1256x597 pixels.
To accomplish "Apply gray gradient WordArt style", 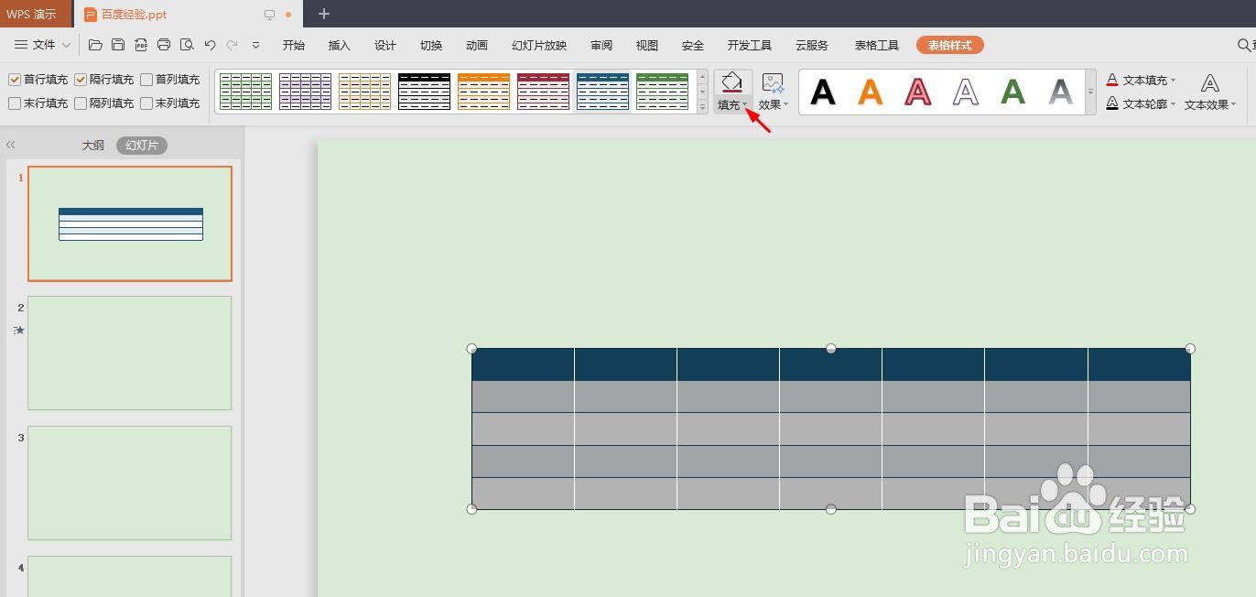I will [1060, 92].
